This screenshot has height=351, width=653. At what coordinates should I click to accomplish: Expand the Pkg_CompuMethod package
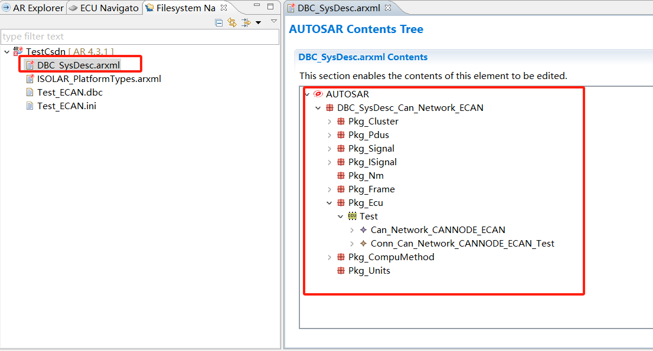tap(329, 257)
